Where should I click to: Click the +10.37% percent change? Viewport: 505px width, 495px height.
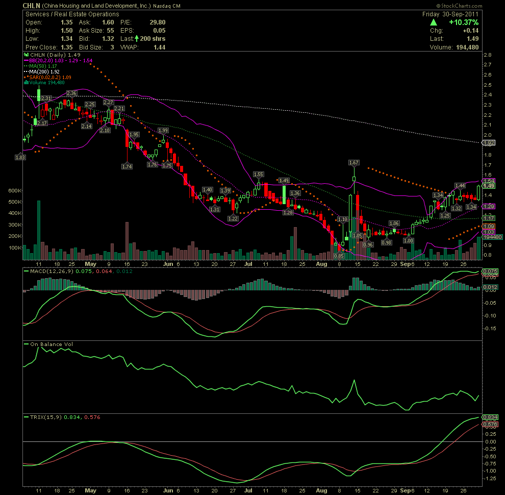point(464,22)
